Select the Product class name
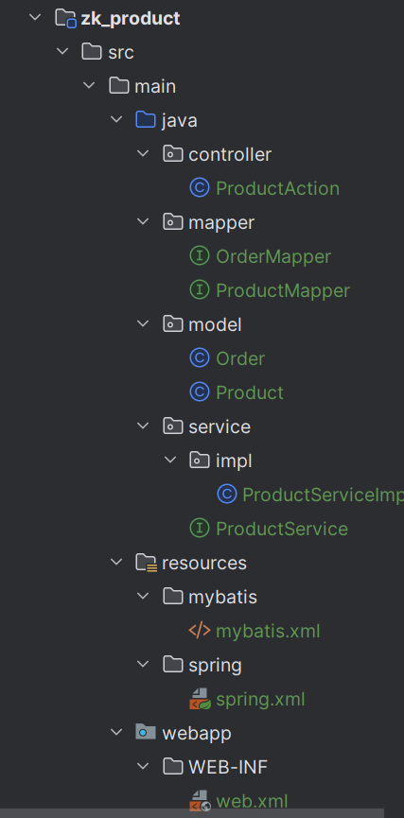This screenshot has height=818, width=404. point(250,392)
